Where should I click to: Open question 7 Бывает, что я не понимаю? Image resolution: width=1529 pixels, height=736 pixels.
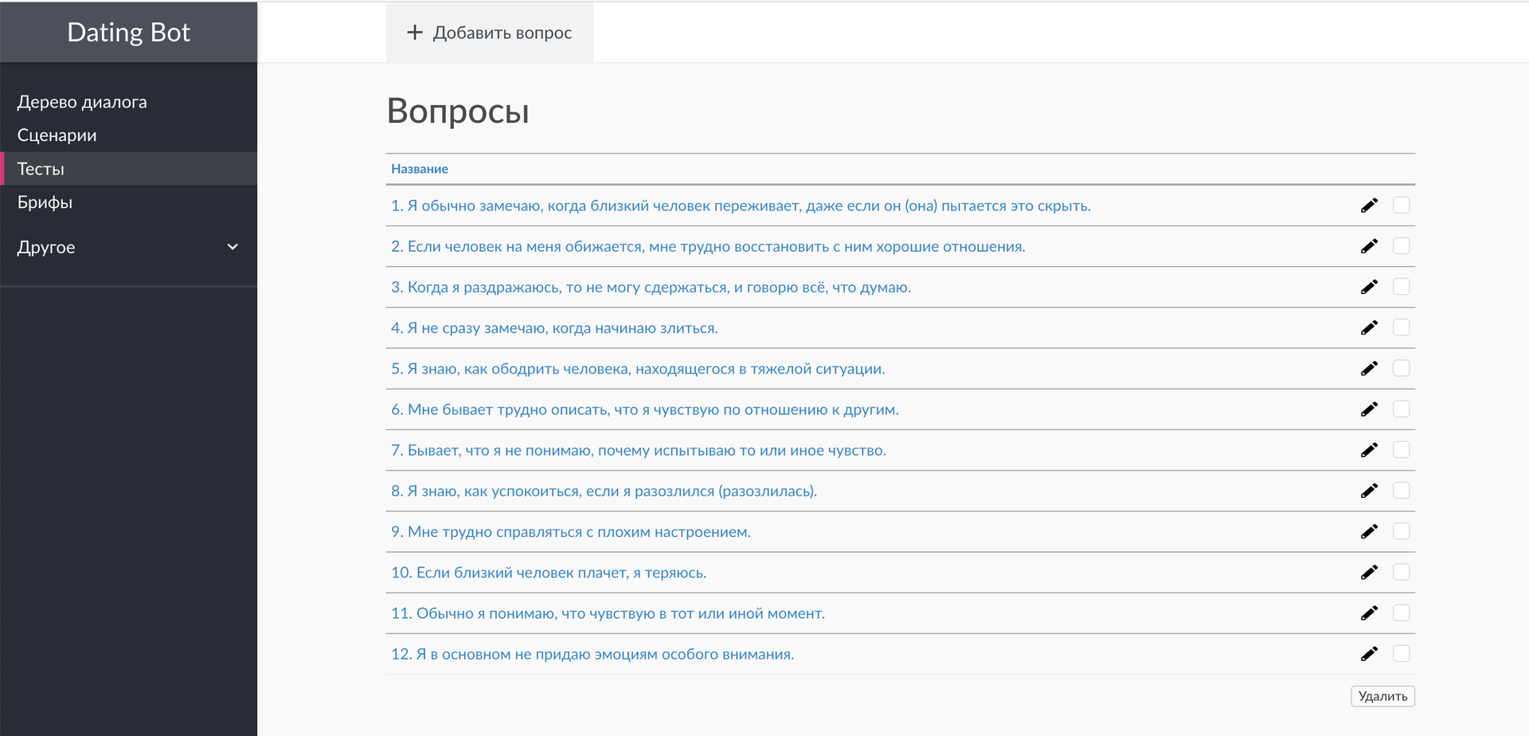638,450
